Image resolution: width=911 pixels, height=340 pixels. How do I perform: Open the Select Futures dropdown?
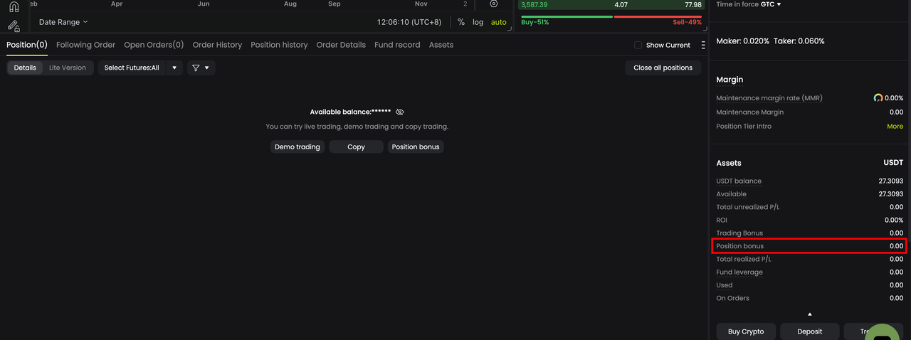pos(140,68)
